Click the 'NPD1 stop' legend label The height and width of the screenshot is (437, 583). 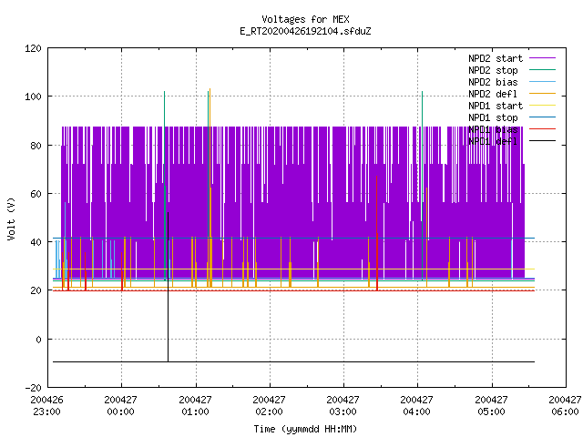point(493,117)
